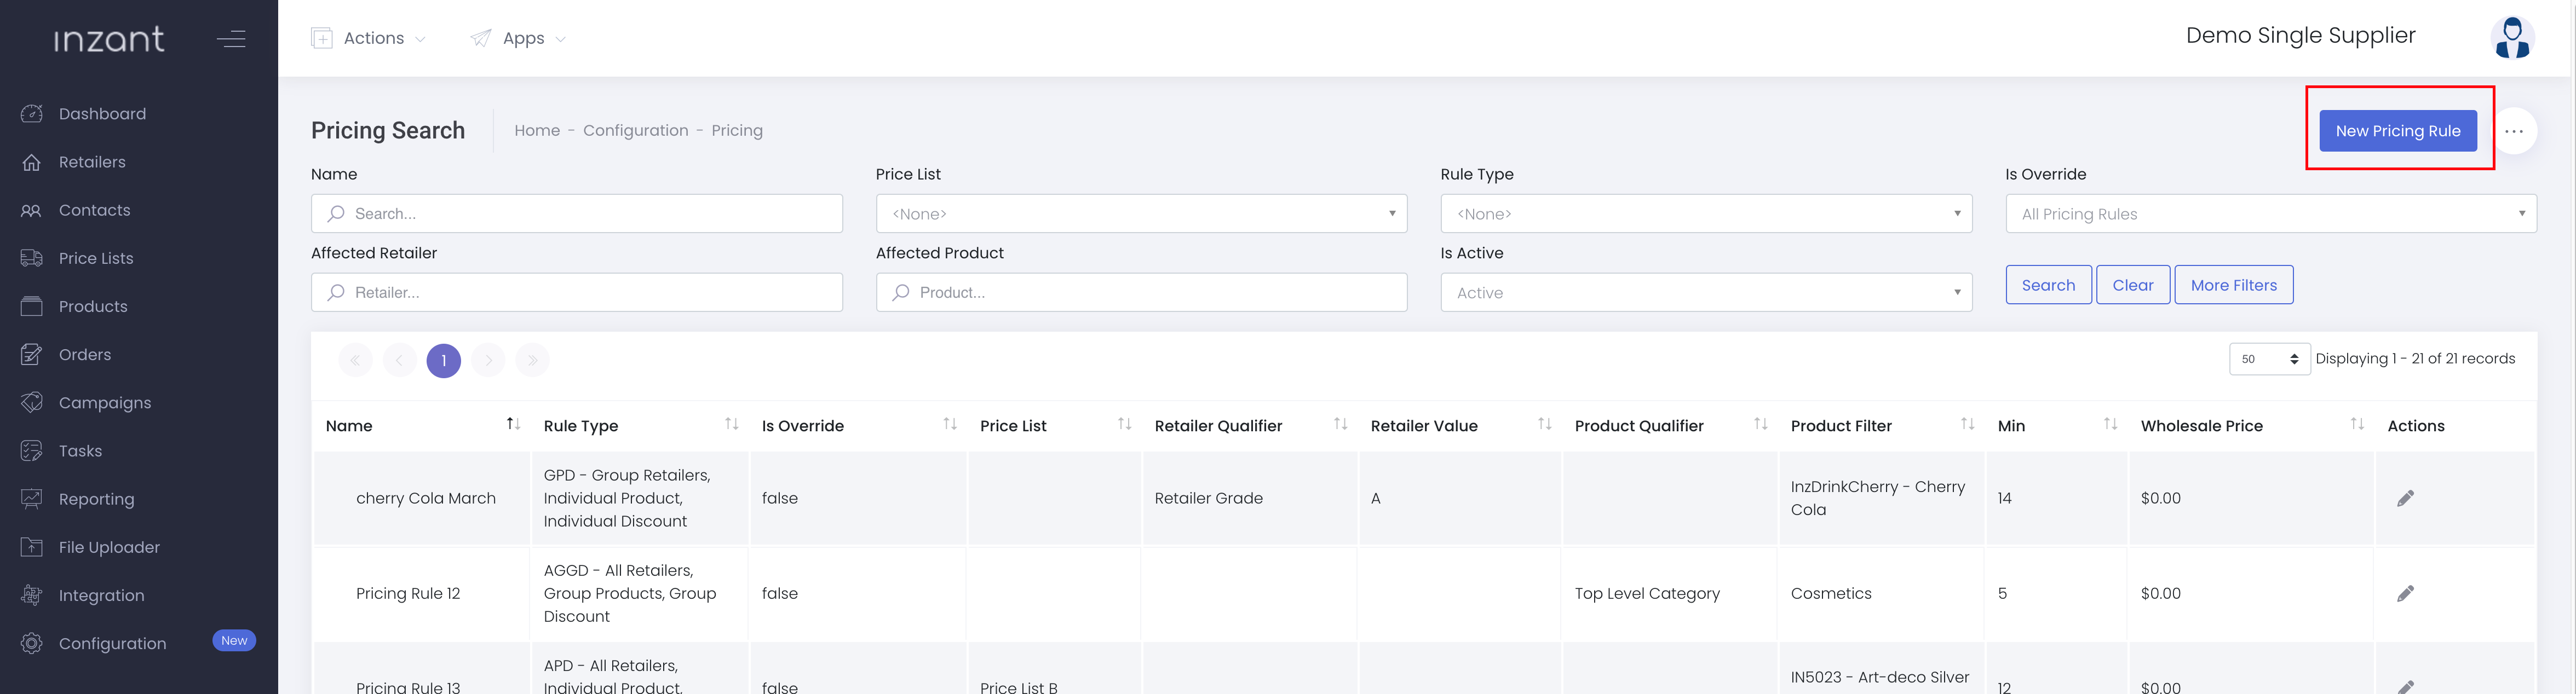The height and width of the screenshot is (694, 2576).
Task: Click the Campaigns sidebar icon
Action: click(x=32, y=402)
